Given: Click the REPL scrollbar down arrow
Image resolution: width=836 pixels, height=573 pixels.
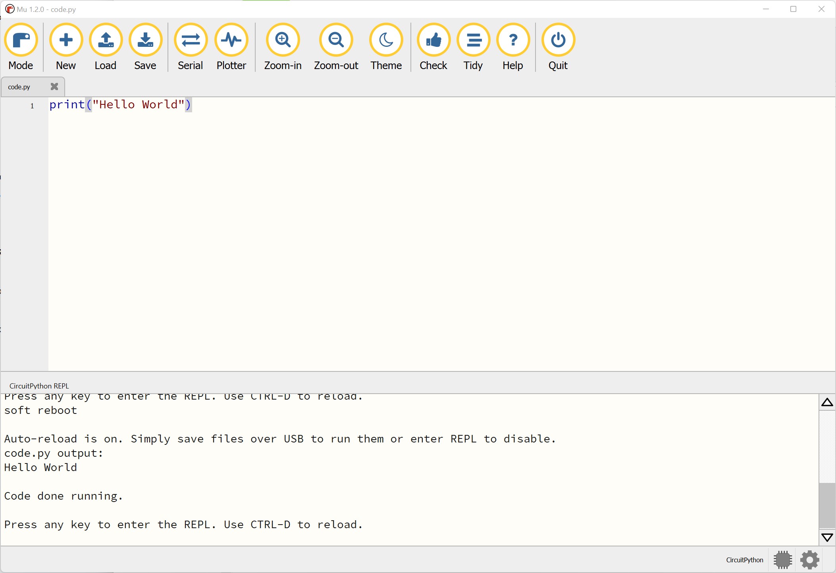Looking at the screenshot, I should [827, 538].
